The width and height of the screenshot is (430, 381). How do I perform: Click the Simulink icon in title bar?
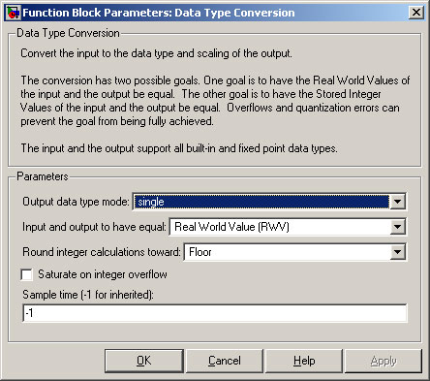tap(13, 13)
